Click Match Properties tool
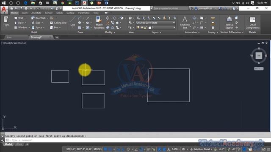271x152 pixels. 99,22
